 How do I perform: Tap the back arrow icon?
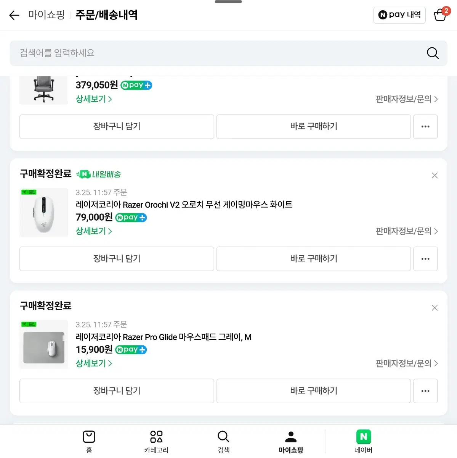pos(14,15)
